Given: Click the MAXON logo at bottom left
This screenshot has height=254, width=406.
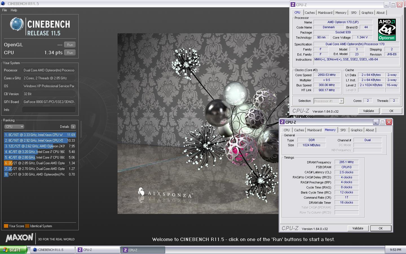Looking at the screenshot, I should (19, 238).
